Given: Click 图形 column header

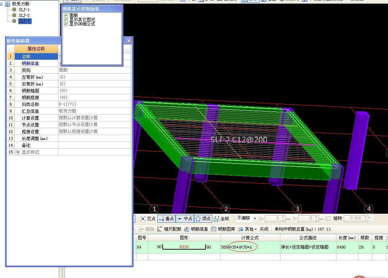Looking at the screenshot, I should [x=184, y=237].
